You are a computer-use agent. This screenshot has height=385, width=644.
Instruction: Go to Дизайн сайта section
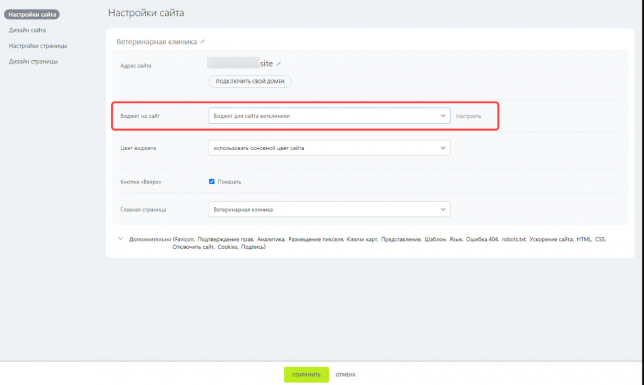click(x=27, y=30)
